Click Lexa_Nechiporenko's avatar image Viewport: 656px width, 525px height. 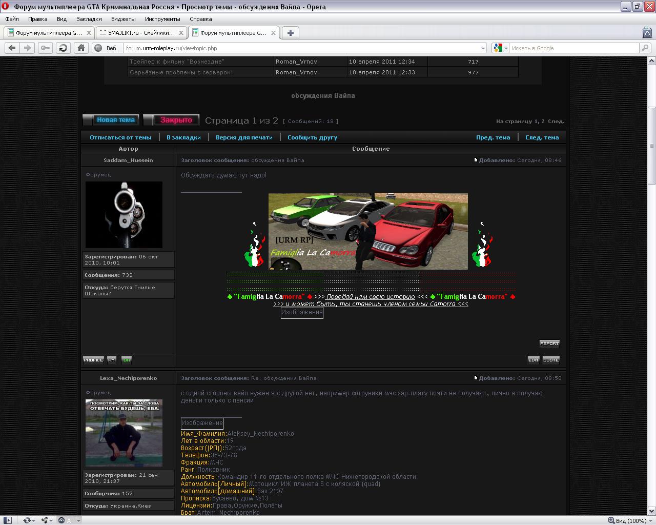(124, 433)
